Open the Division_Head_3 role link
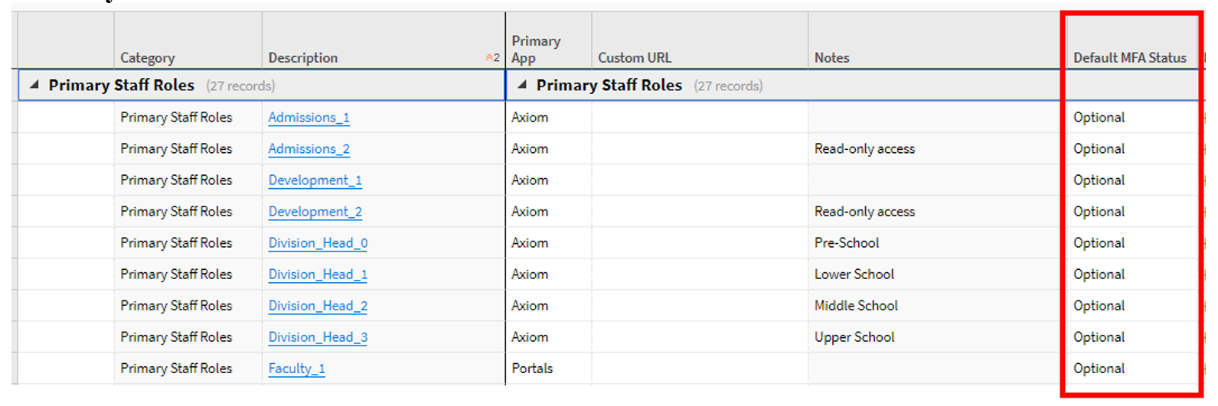This screenshot has height=406, width=1218. [x=318, y=337]
